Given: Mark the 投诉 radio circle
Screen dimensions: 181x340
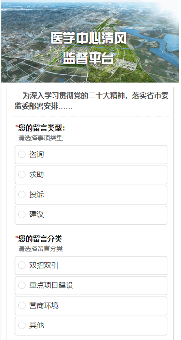Looking at the screenshot, I should coord(22,194).
